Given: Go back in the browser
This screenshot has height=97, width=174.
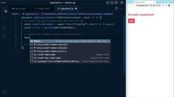Looking at the screenshot, I should point(128,5).
